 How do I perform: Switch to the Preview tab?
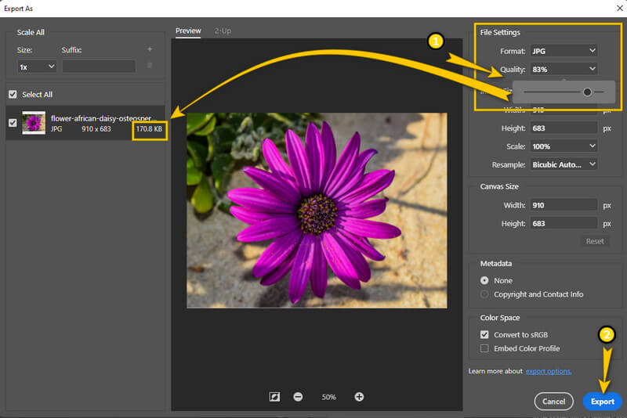click(x=188, y=31)
